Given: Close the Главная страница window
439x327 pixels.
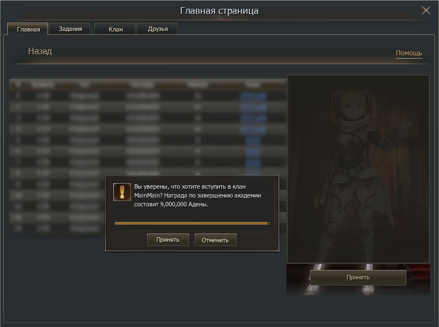Looking at the screenshot, I should point(426,11).
